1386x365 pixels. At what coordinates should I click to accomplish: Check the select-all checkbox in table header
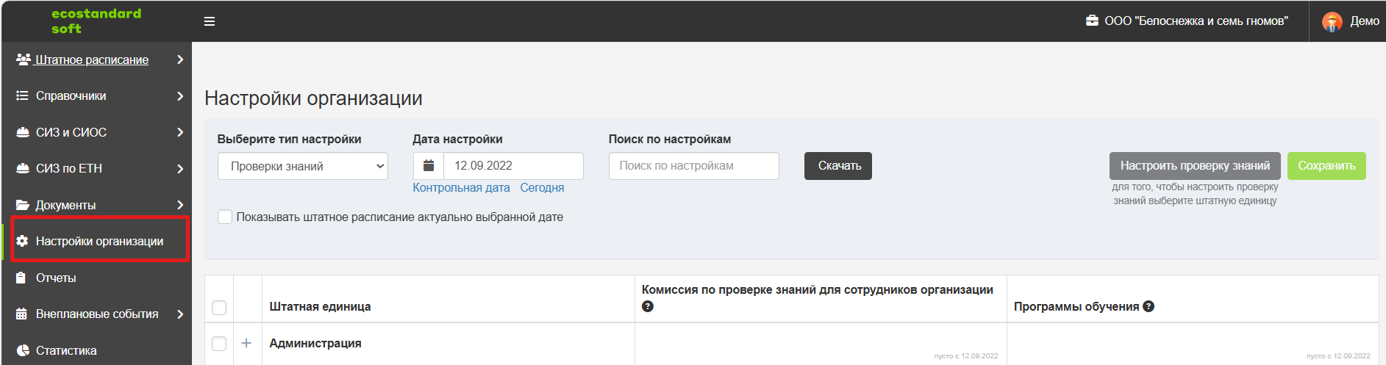[x=219, y=307]
